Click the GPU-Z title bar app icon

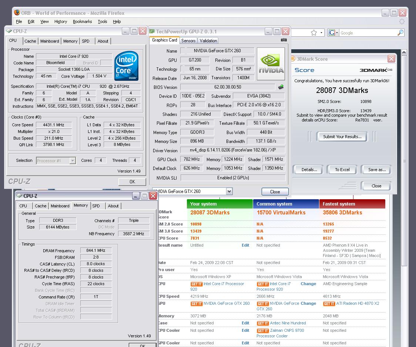pos(152,31)
